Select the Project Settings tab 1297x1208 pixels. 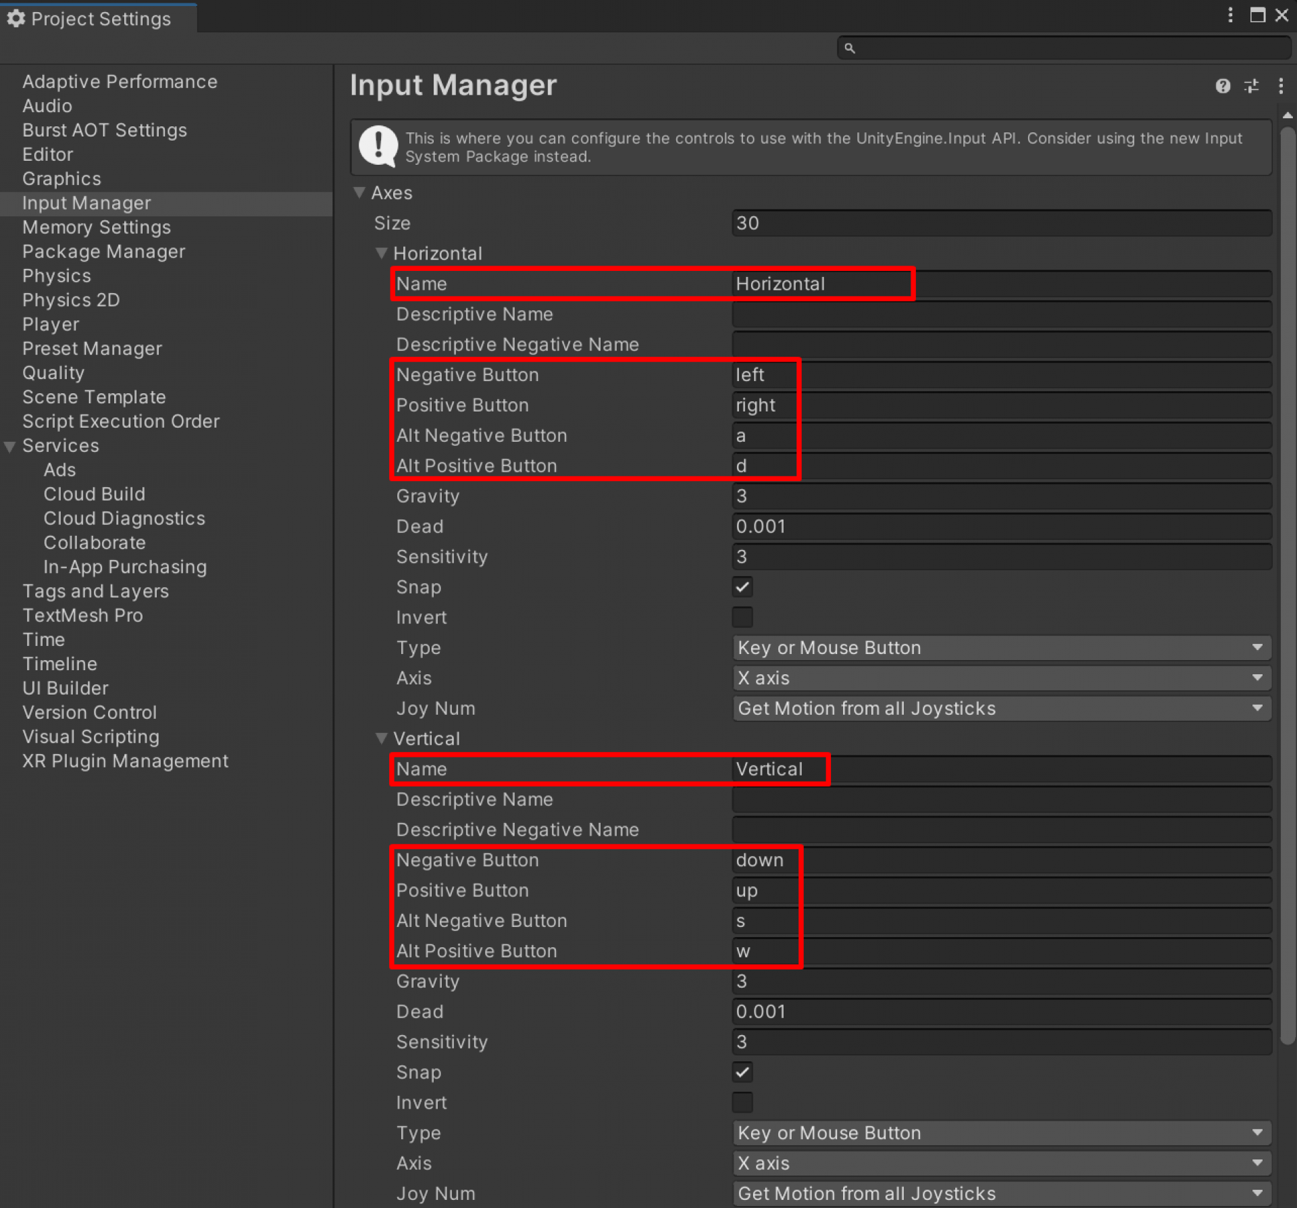[99, 18]
